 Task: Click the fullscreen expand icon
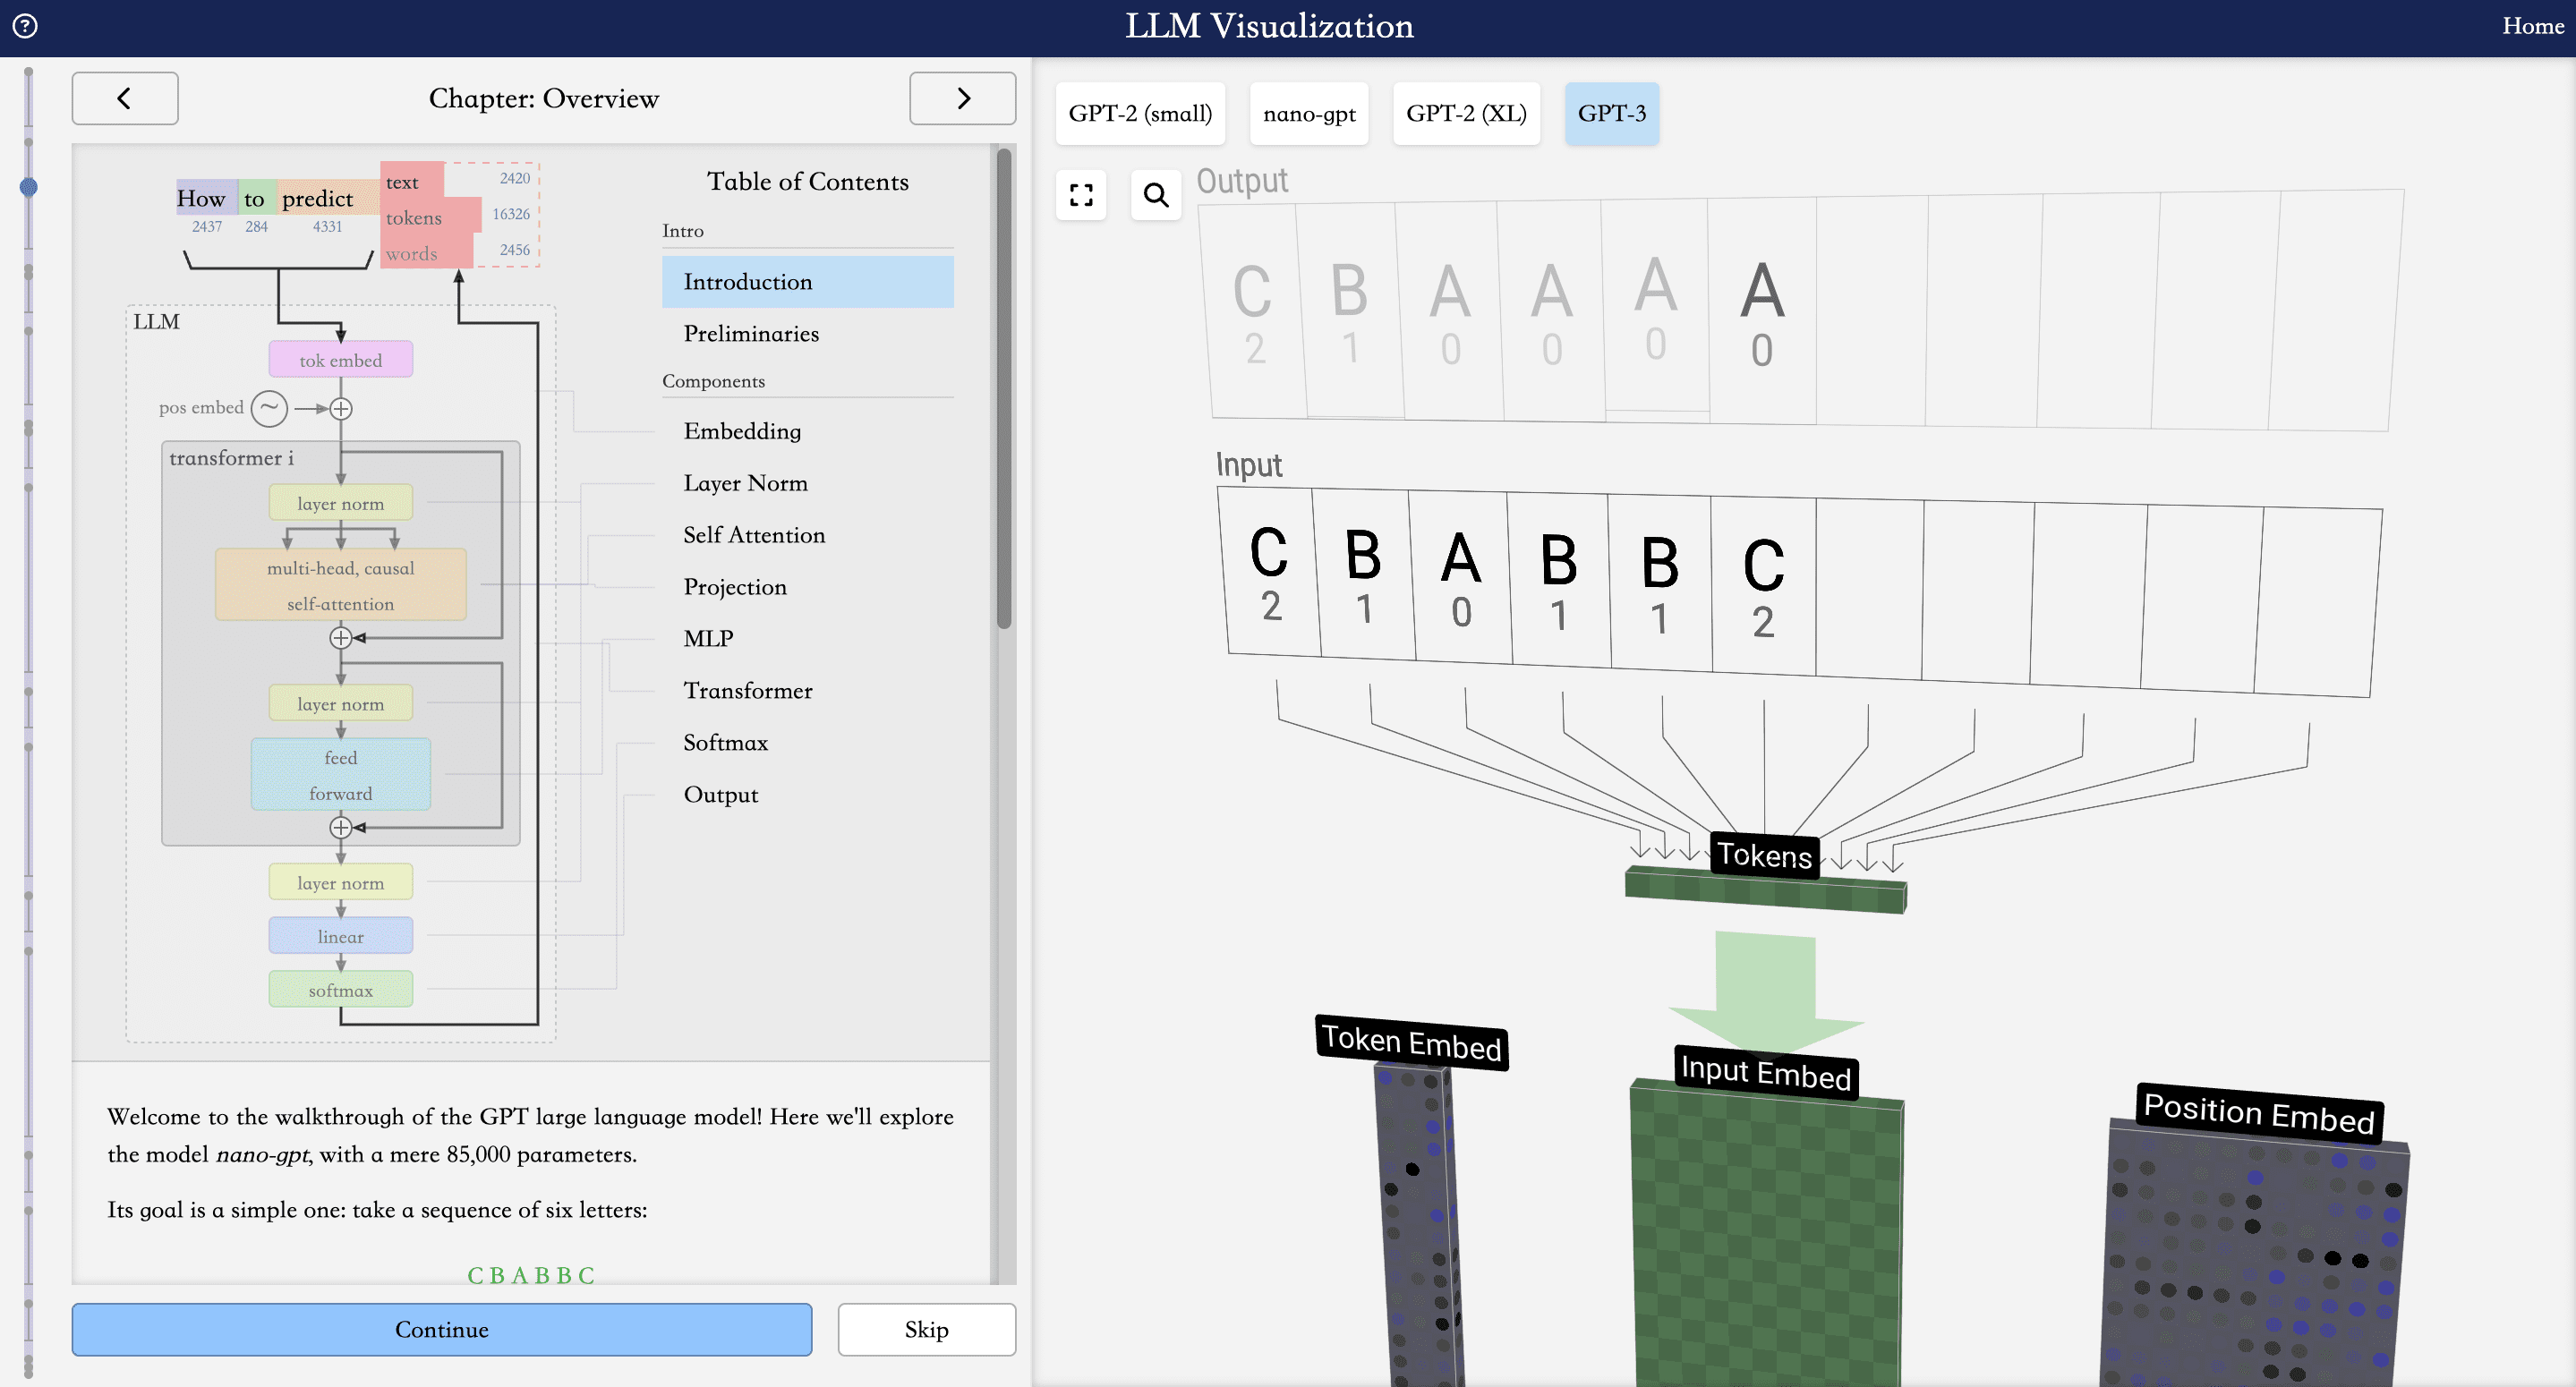1081,195
